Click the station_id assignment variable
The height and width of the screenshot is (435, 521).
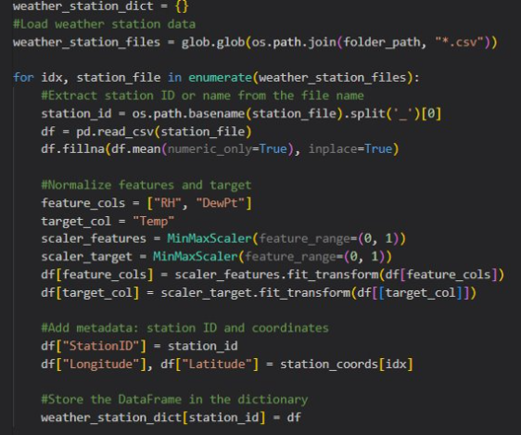(76, 114)
